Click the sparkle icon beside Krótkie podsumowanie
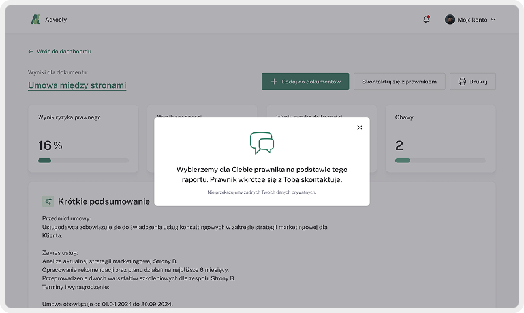 48,201
